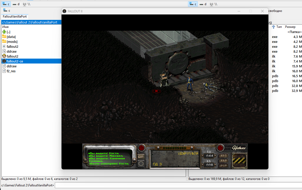
Task: Click the КБ armor class counter 008
Action: (x=209, y=165)
